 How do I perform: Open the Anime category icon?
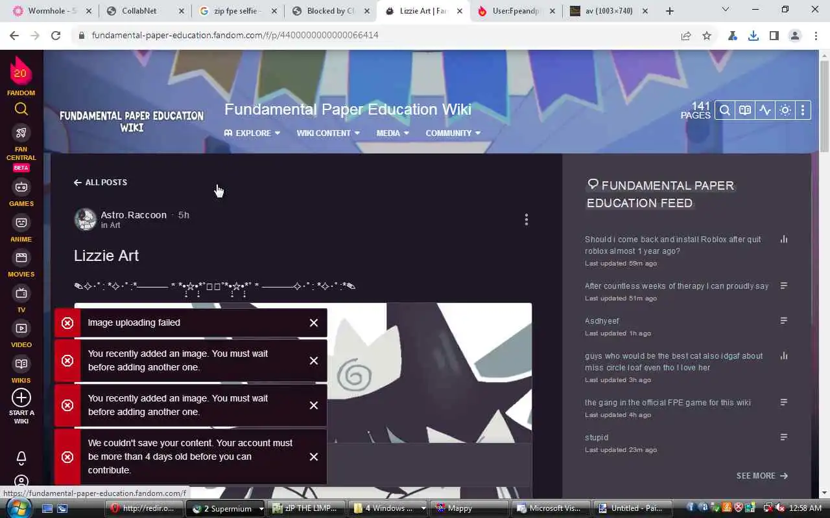click(x=21, y=223)
